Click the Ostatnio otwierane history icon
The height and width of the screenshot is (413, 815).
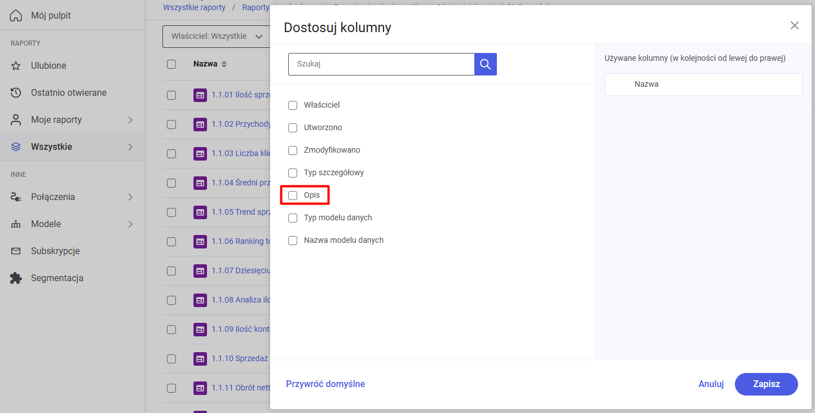coord(16,93)
